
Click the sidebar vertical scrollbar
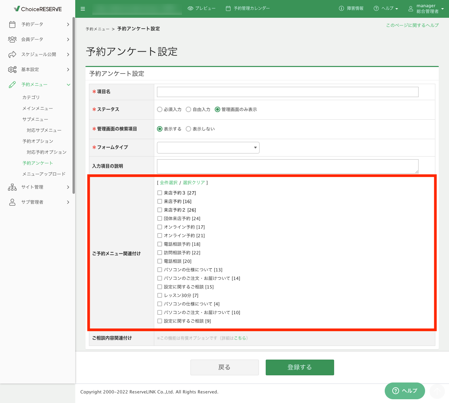(74, 105)
